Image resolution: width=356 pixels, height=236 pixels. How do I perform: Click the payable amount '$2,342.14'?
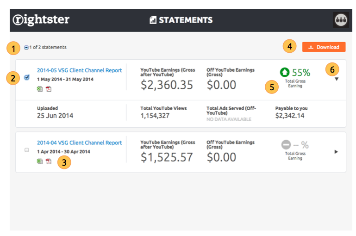click(x=290, y=116)
